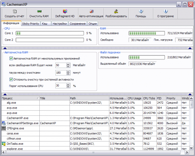Decrease CPU usage threshold value 30
Image resolution: width=195 pixels, height=156 pixels.
click(68, 87)
